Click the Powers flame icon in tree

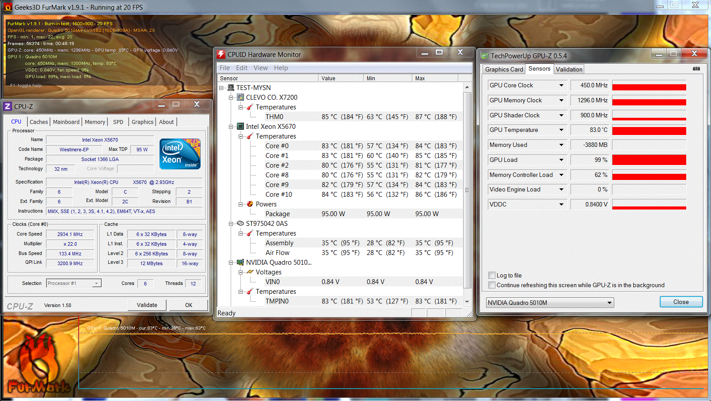pos(250,204)
